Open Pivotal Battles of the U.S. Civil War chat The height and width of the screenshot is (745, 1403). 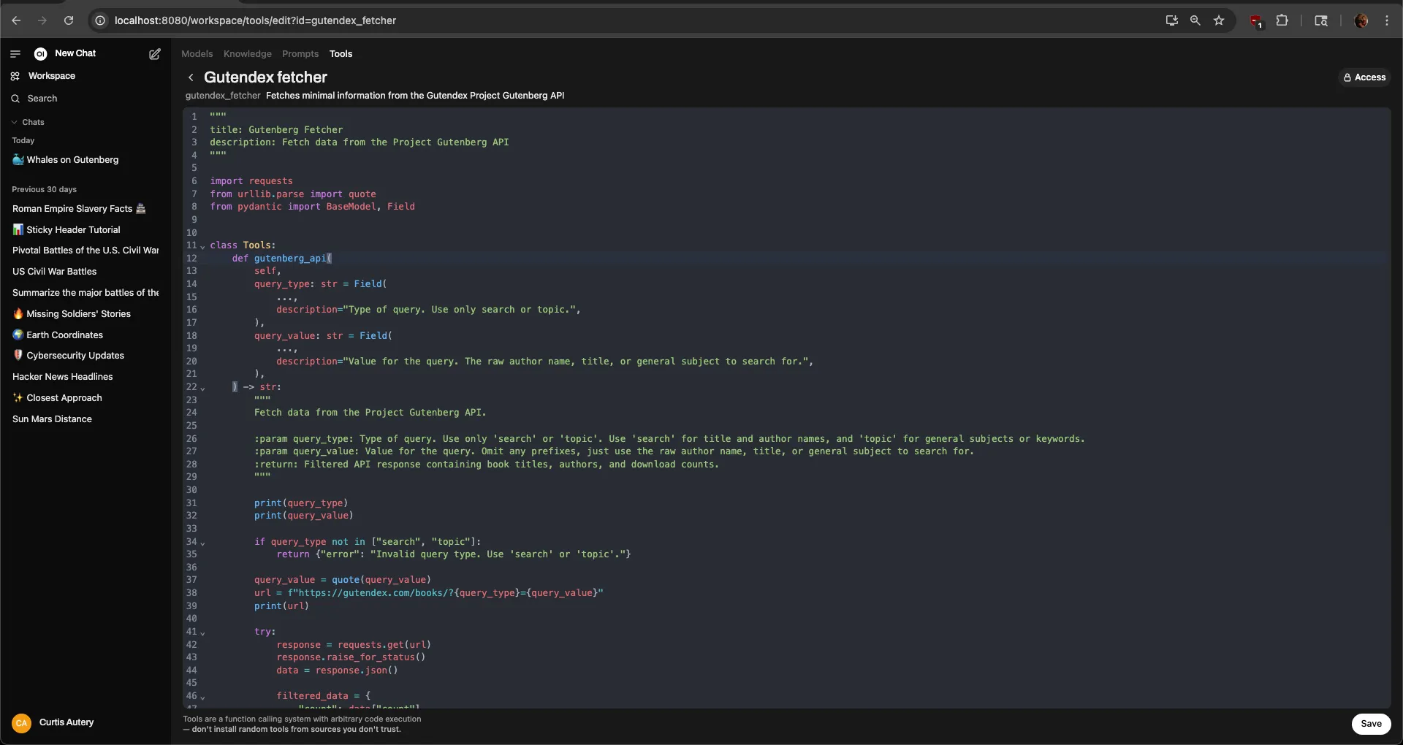[85, 251]
